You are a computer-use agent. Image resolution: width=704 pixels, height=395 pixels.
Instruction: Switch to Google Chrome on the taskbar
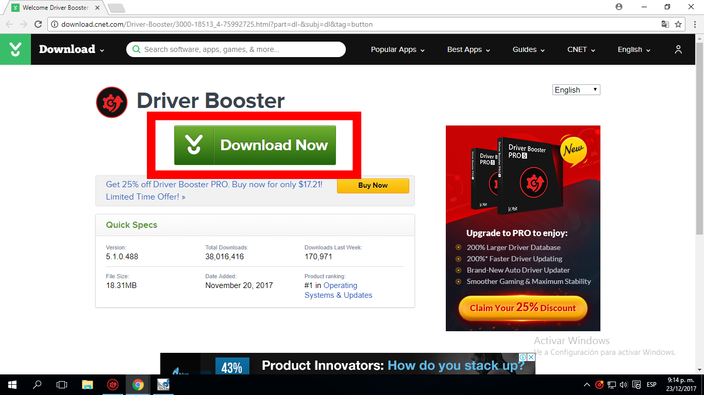(138, 385)
